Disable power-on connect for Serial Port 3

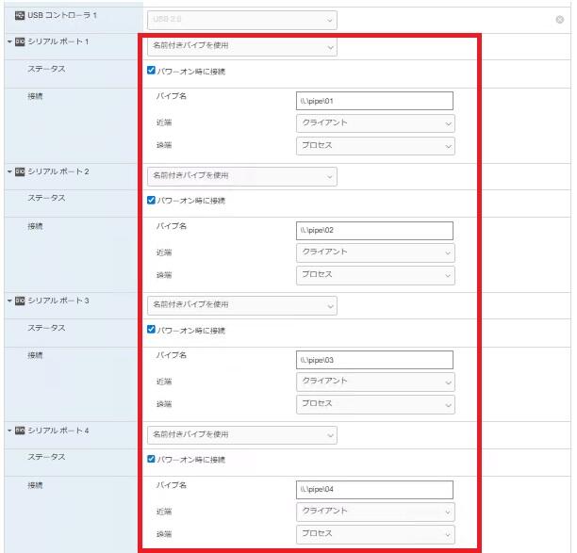[x=152, y=330]
